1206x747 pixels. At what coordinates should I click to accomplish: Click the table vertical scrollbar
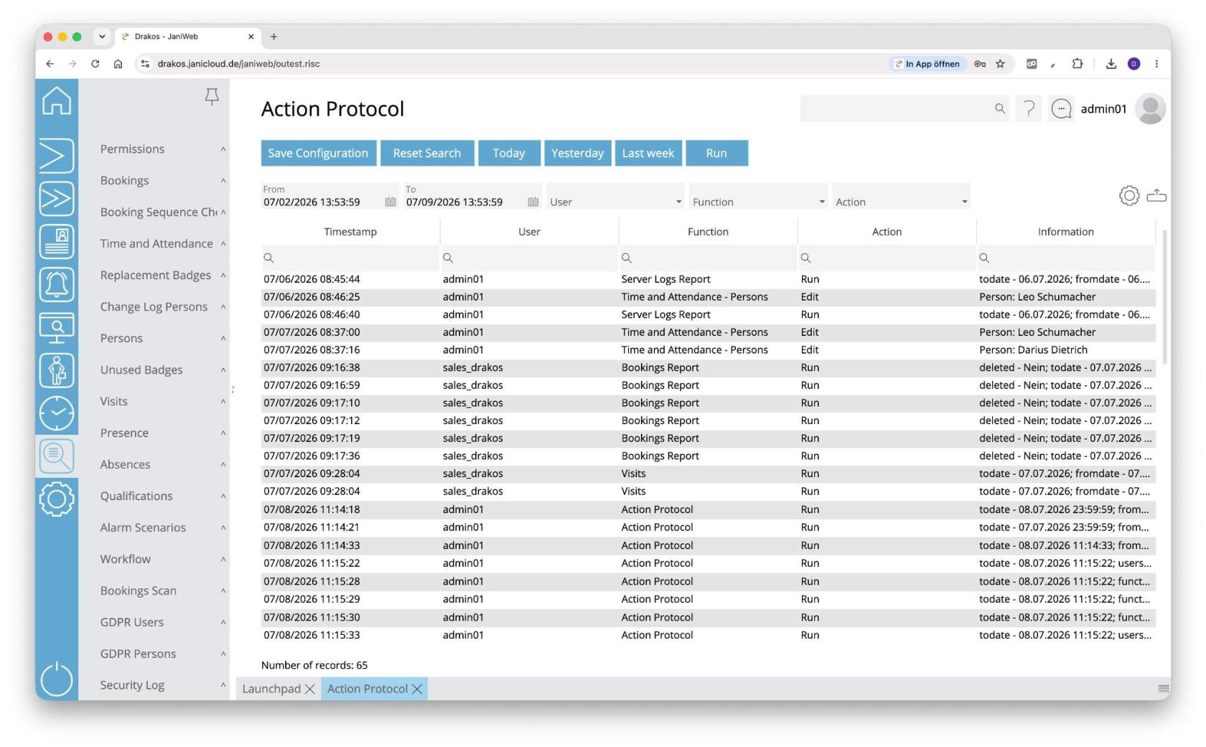coord(1164,298)
